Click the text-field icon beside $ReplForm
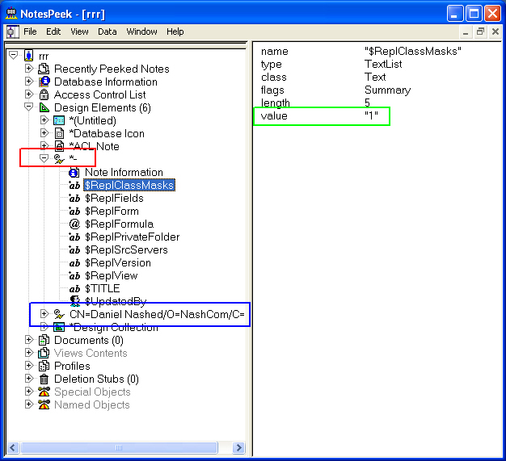The image size is (506, 461). click(74, 212)
